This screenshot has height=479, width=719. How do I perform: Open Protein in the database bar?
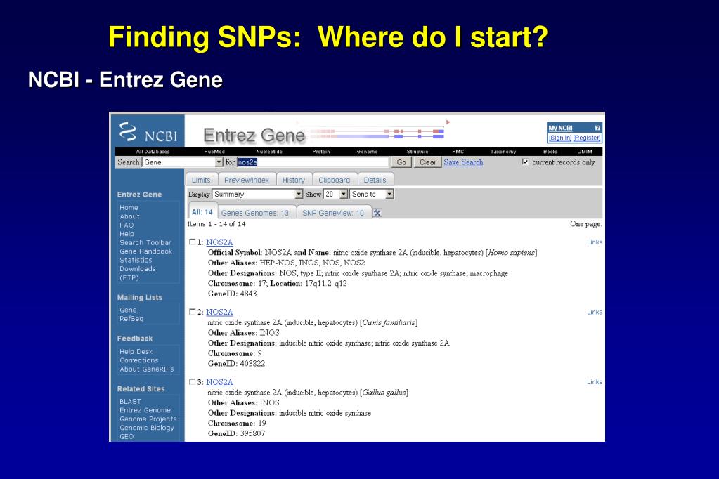pyautogui.click(x=321, y=151)
